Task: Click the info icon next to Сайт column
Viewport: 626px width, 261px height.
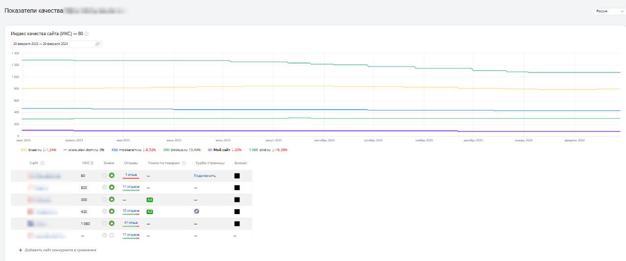Action: (43, 163)
